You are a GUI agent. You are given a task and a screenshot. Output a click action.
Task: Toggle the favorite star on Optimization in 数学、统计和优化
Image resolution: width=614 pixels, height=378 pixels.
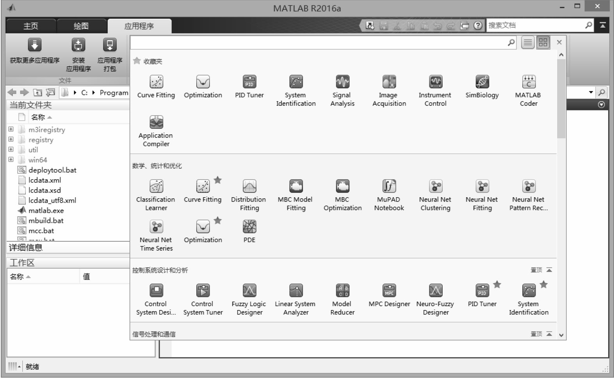(218, 221)
